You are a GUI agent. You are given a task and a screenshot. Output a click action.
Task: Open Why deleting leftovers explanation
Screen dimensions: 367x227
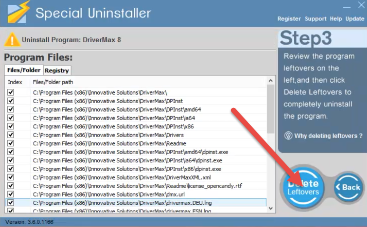tap(328, 136)
